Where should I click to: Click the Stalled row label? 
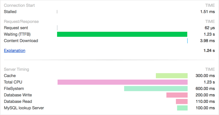10,12
